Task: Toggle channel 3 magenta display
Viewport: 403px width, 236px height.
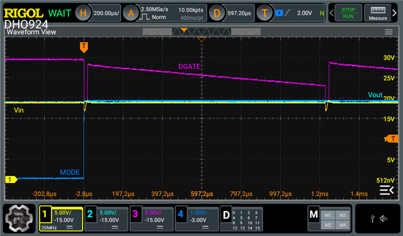Action: [x=151, y=219]
